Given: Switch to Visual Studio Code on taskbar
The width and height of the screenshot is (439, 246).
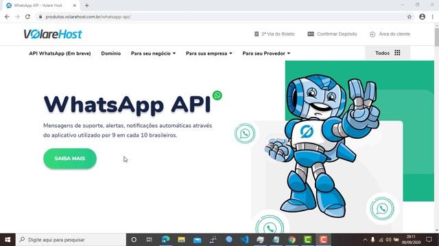Looking at the screenshot, I should (x=245, y=240).
